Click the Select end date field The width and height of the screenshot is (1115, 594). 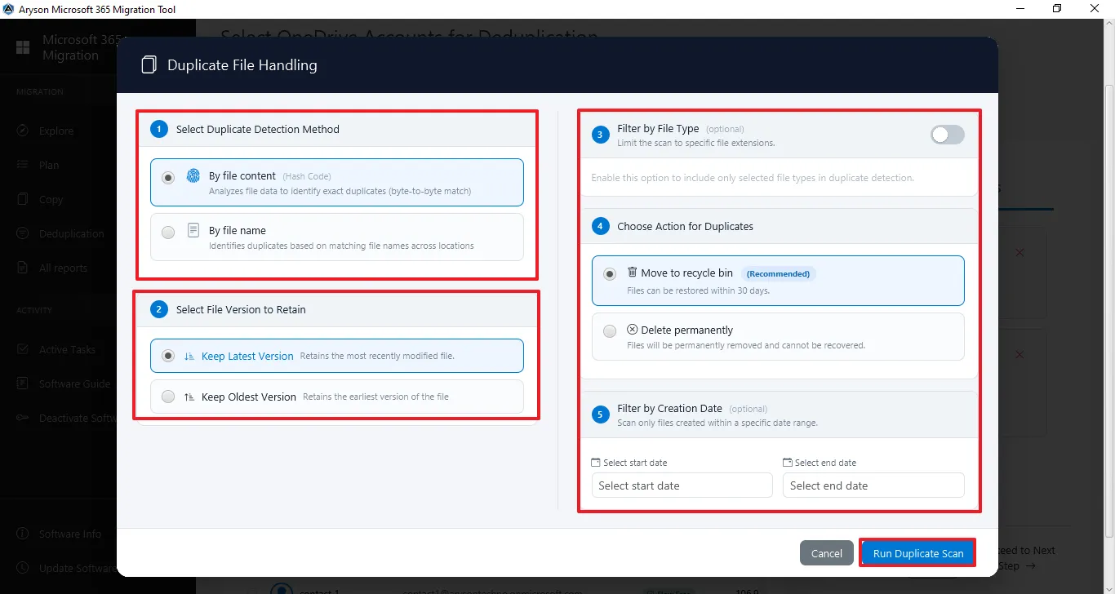click(x=873, y=485)
